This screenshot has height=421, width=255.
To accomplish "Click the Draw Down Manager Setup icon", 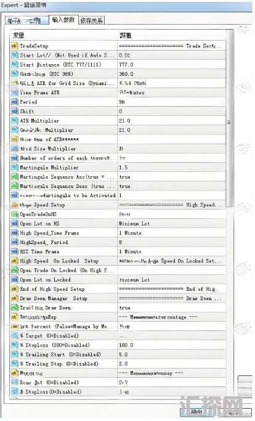I will 14,298.
